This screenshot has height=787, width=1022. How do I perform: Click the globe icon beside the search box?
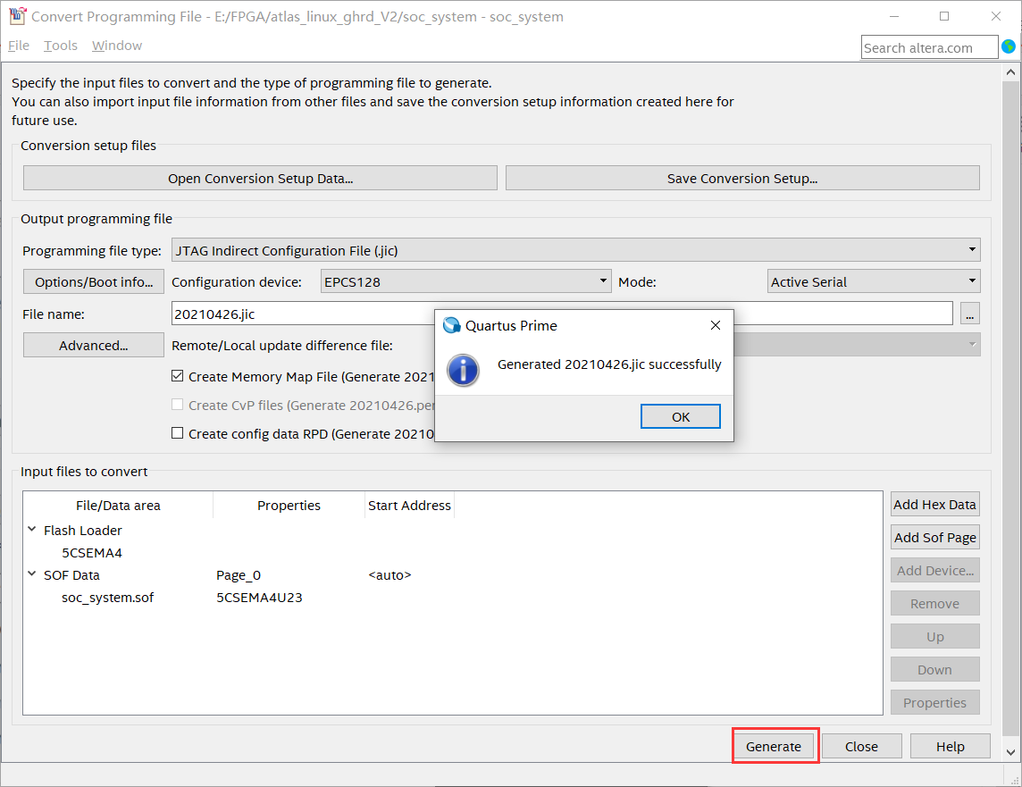pos(1009,47)
